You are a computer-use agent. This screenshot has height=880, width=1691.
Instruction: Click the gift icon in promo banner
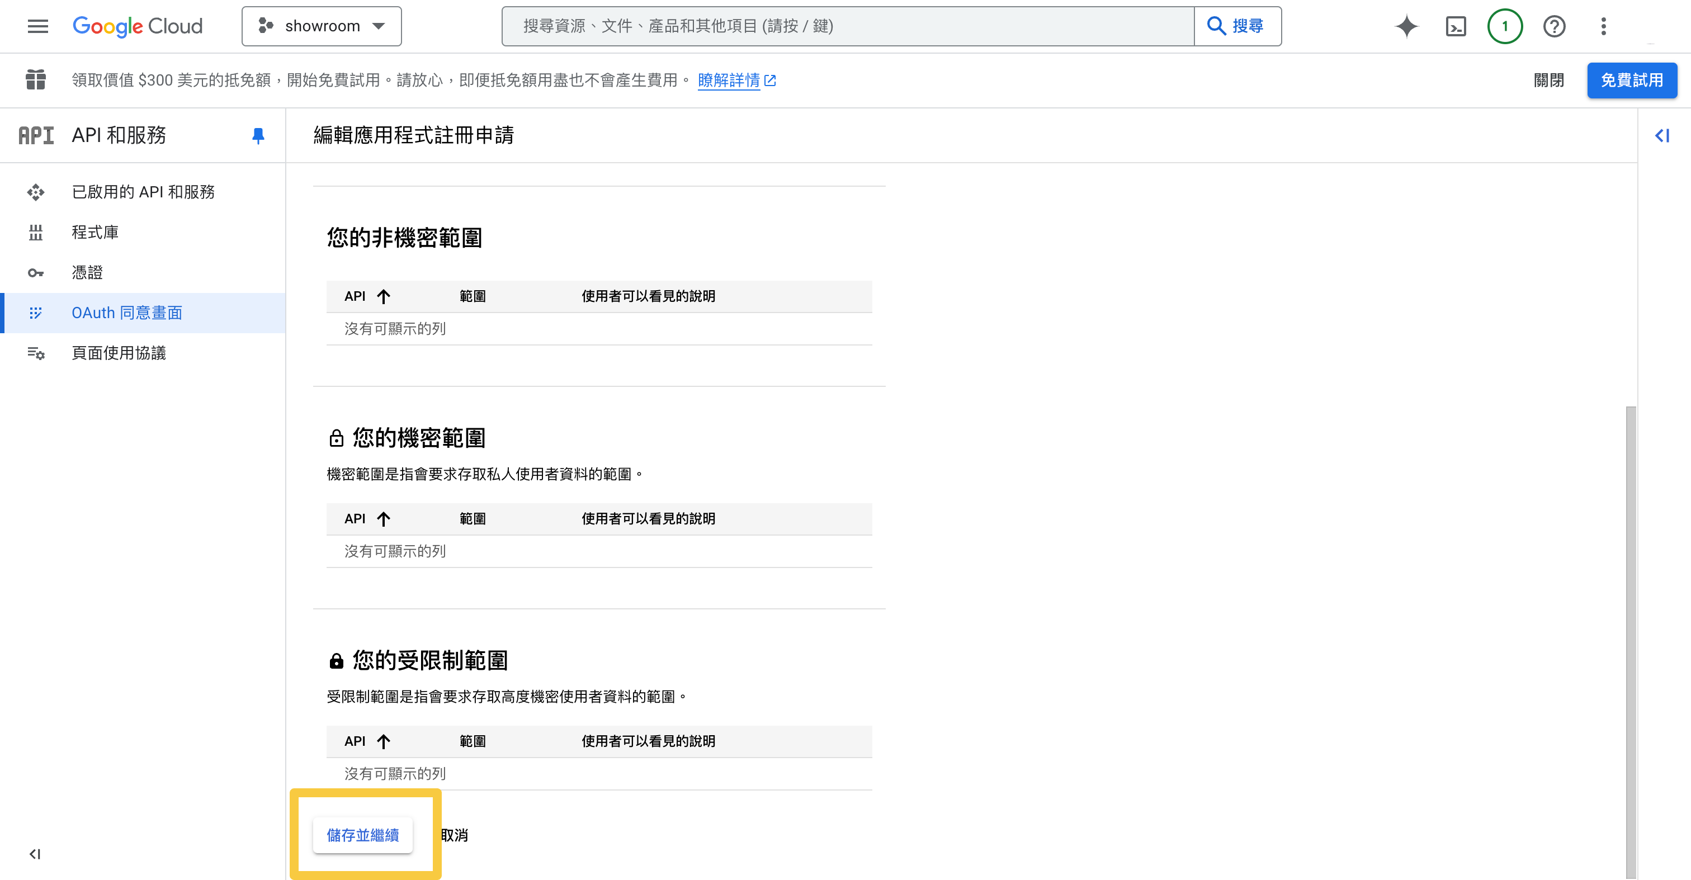pyautogui.click(x=35, y=80)
